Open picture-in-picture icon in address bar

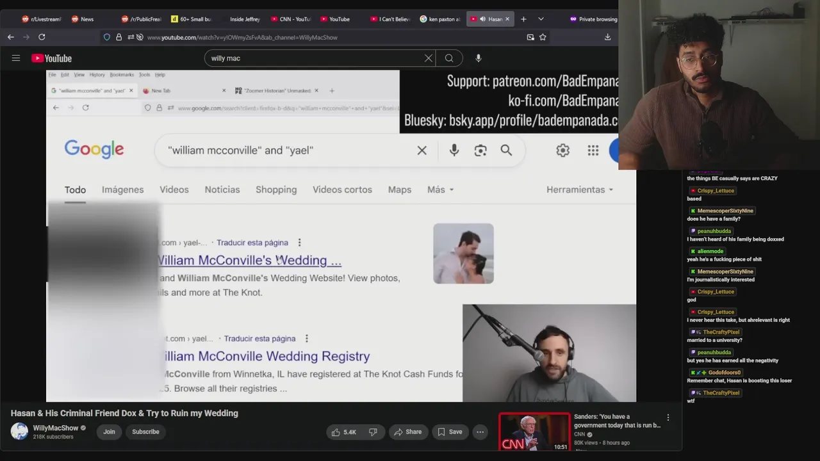tap(530, 37)
